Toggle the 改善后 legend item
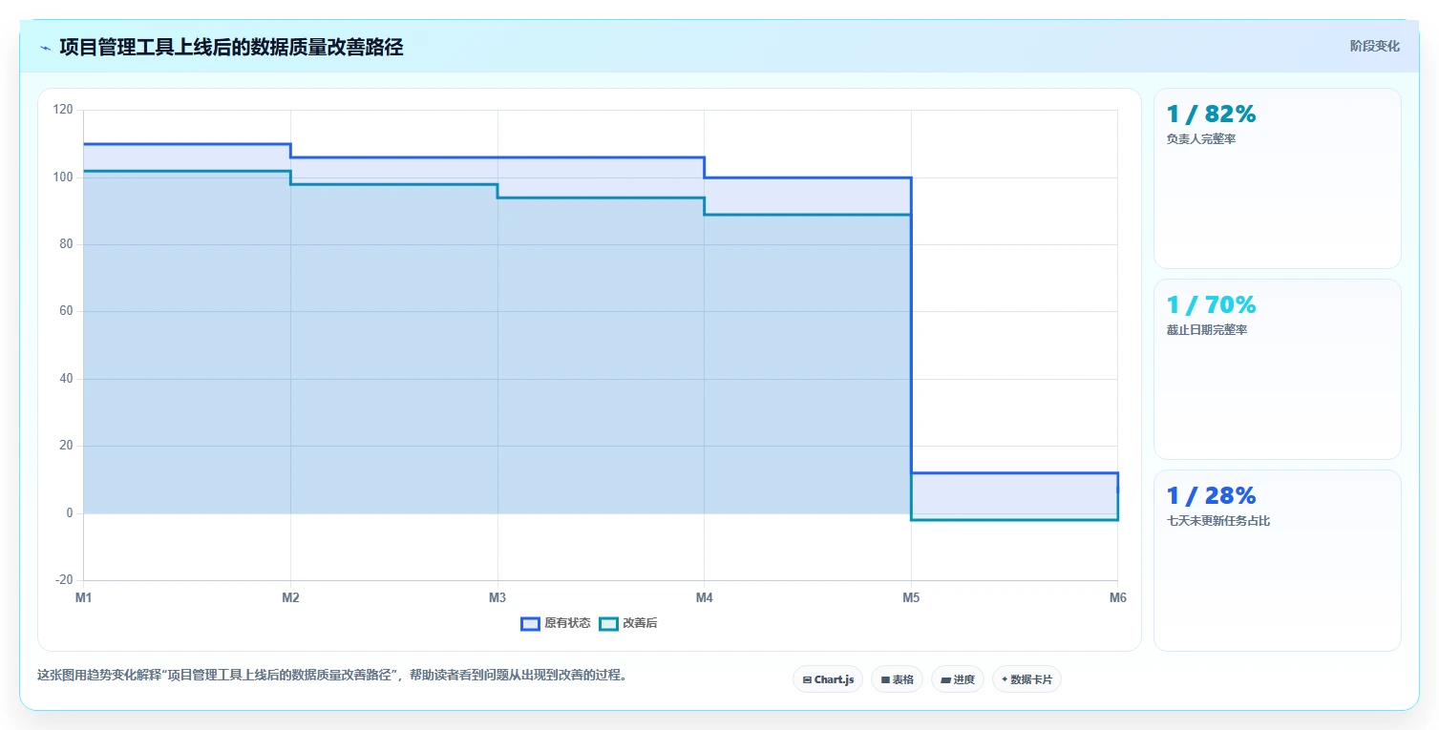 click(628, 623)
